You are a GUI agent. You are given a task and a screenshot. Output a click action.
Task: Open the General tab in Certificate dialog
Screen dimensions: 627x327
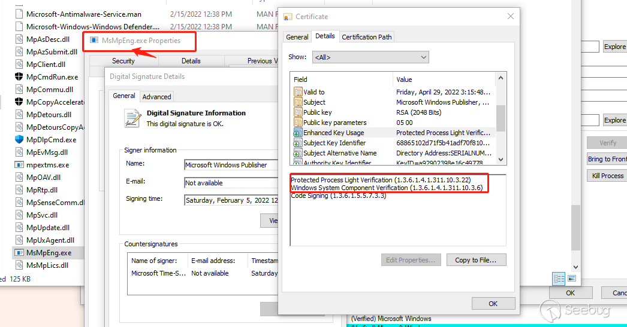coord(297,37)
